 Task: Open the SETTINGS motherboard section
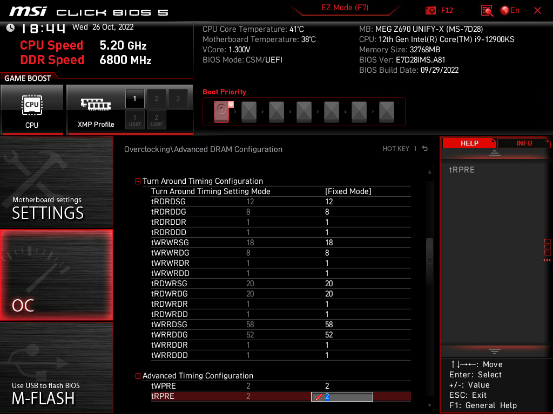pyautogui.click(x=56, y=182)
